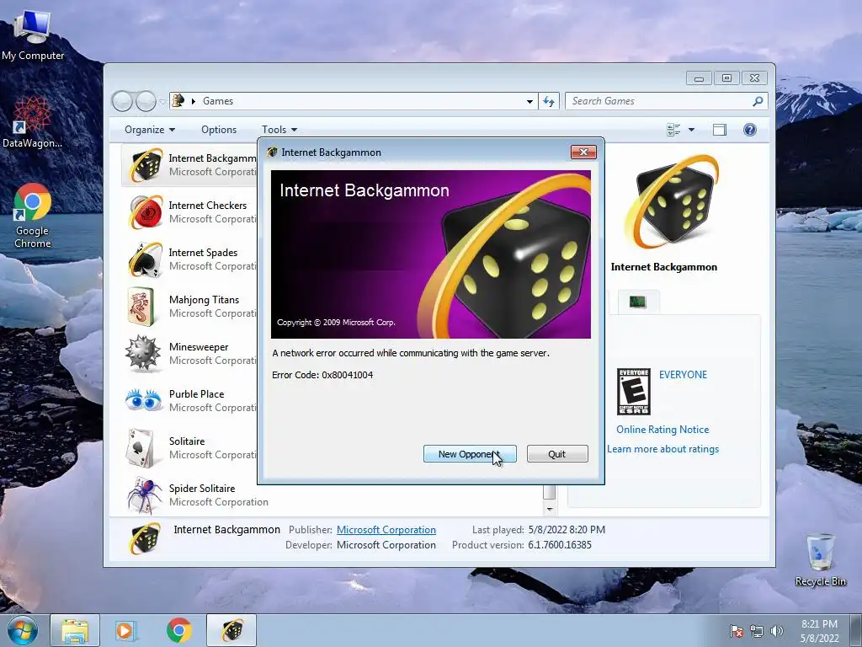Viewport: 862px width, 647px height.
Task: Close the Internet Backgammon error dialog
Action: [x=583, y=152]
